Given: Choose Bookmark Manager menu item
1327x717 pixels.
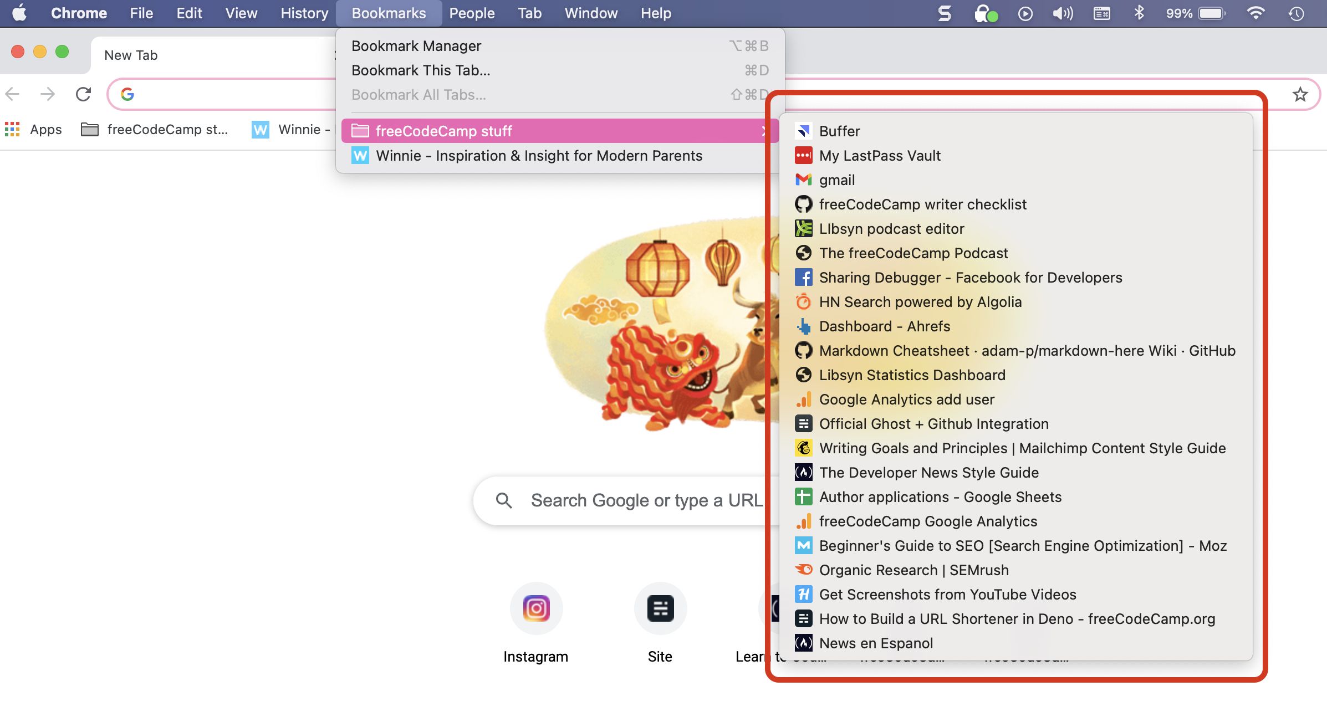Looking at the screenshot, I should tap(416, 46).
